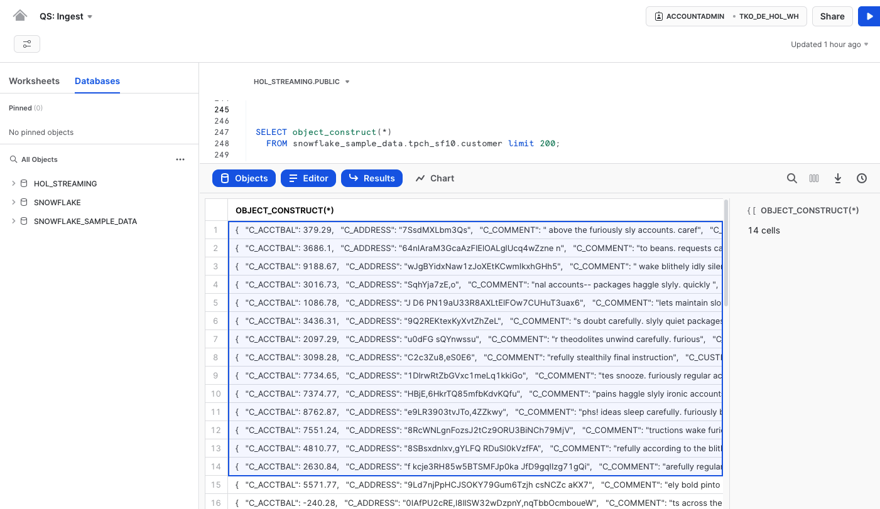Open query history via clock icon
Image resolution: width=880 pixels, height=509 pixels.
tap(861, 178)
